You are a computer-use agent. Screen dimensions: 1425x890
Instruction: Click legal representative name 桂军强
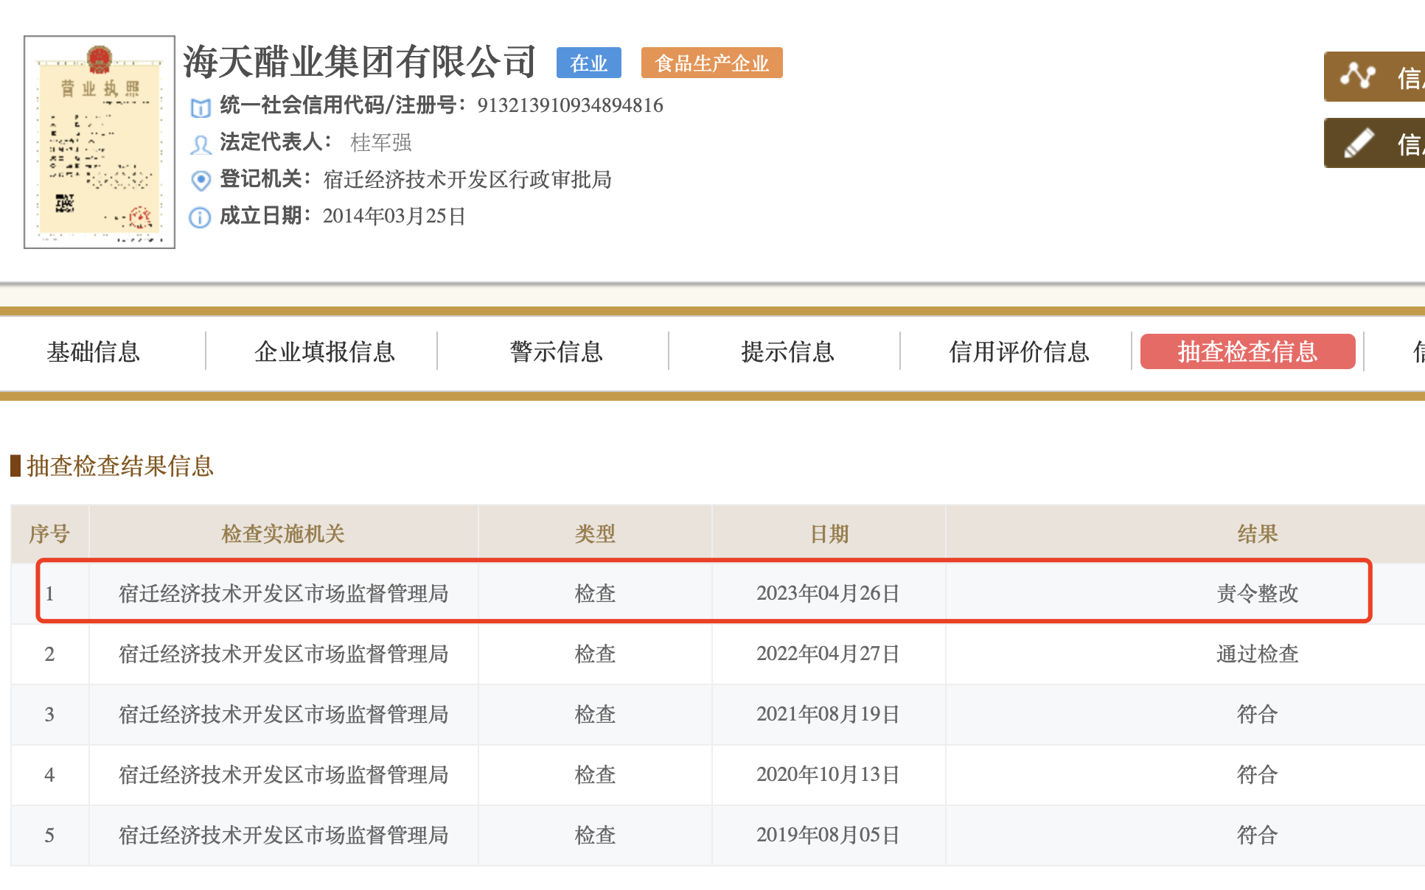coord(380,142)
